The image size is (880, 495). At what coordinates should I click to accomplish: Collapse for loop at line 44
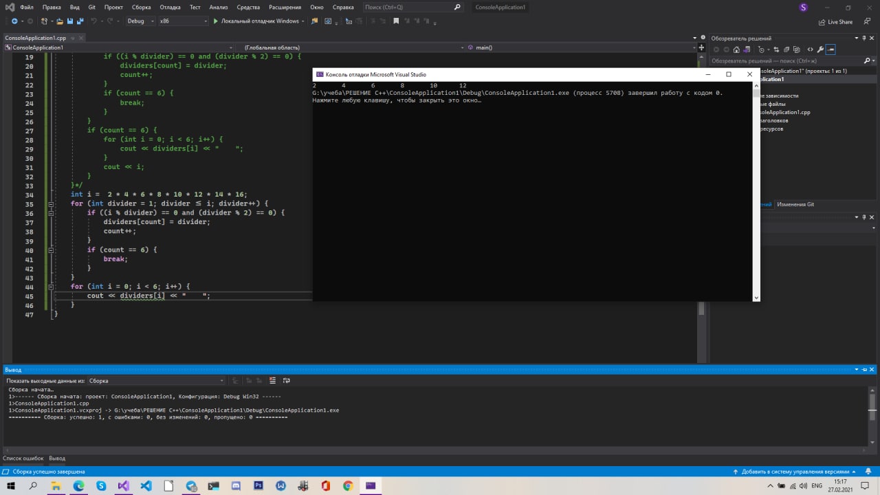(52, 287)
